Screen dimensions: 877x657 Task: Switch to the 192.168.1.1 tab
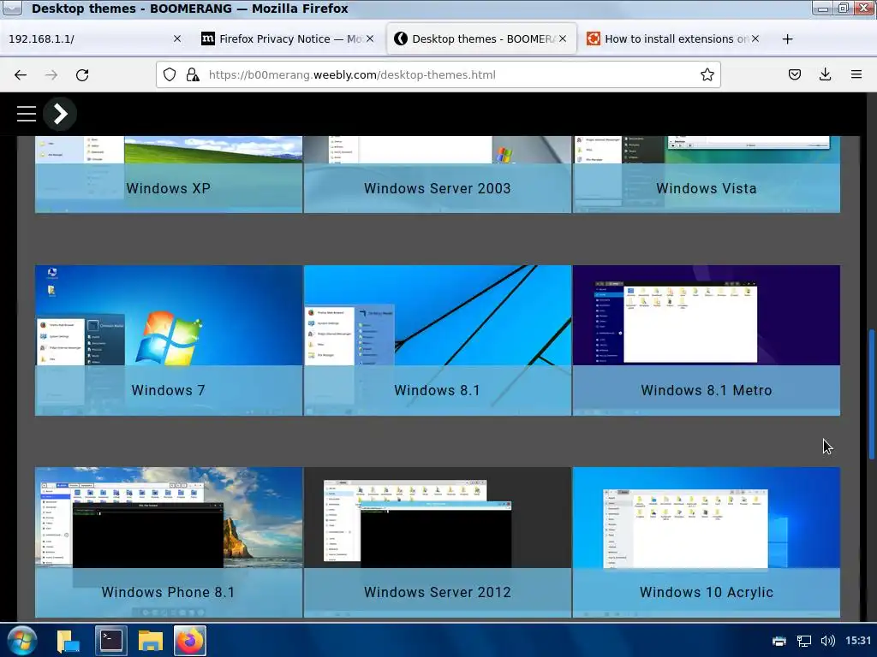click(95, 38)
